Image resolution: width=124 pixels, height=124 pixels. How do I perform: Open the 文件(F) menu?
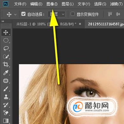[x=20, y=4]
